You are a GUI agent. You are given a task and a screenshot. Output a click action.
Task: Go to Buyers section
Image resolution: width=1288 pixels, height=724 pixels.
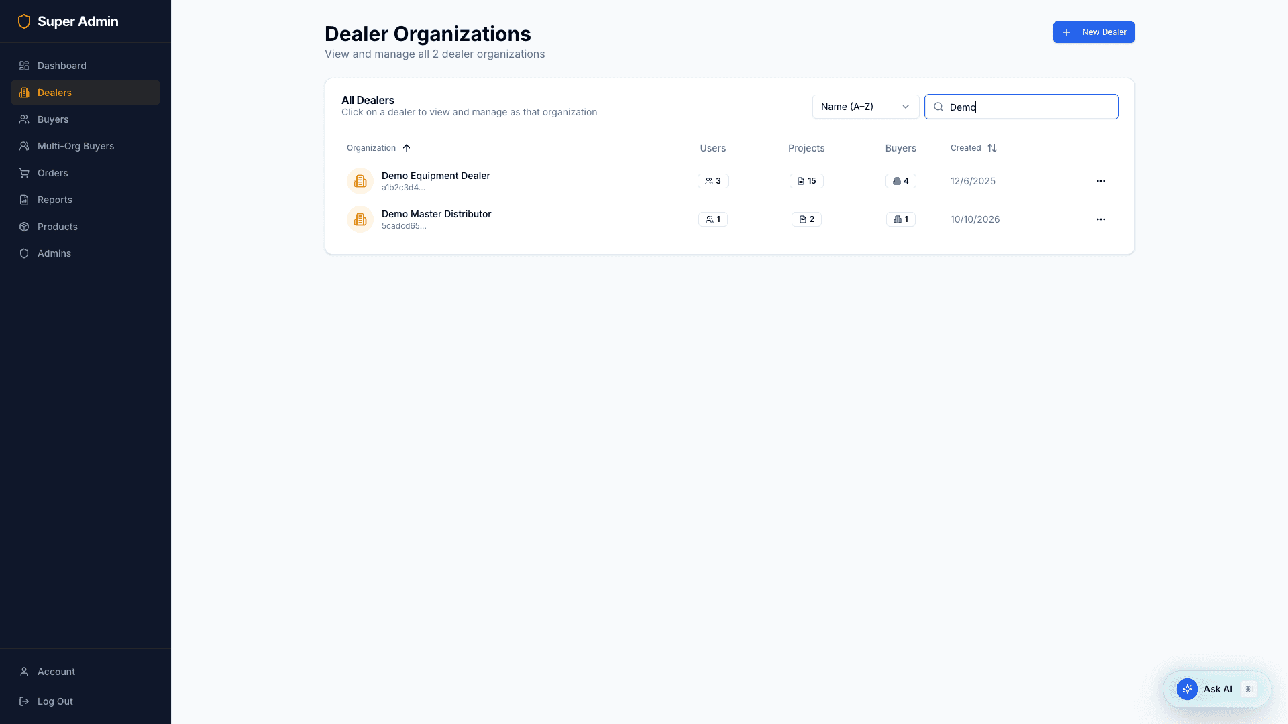coord(85,119)
